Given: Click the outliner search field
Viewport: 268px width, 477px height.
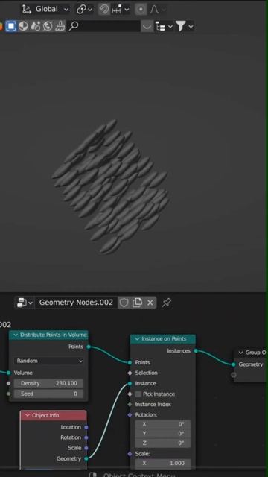Looking at the screenshot, I should pyautogui.click(x=103, y=27).
